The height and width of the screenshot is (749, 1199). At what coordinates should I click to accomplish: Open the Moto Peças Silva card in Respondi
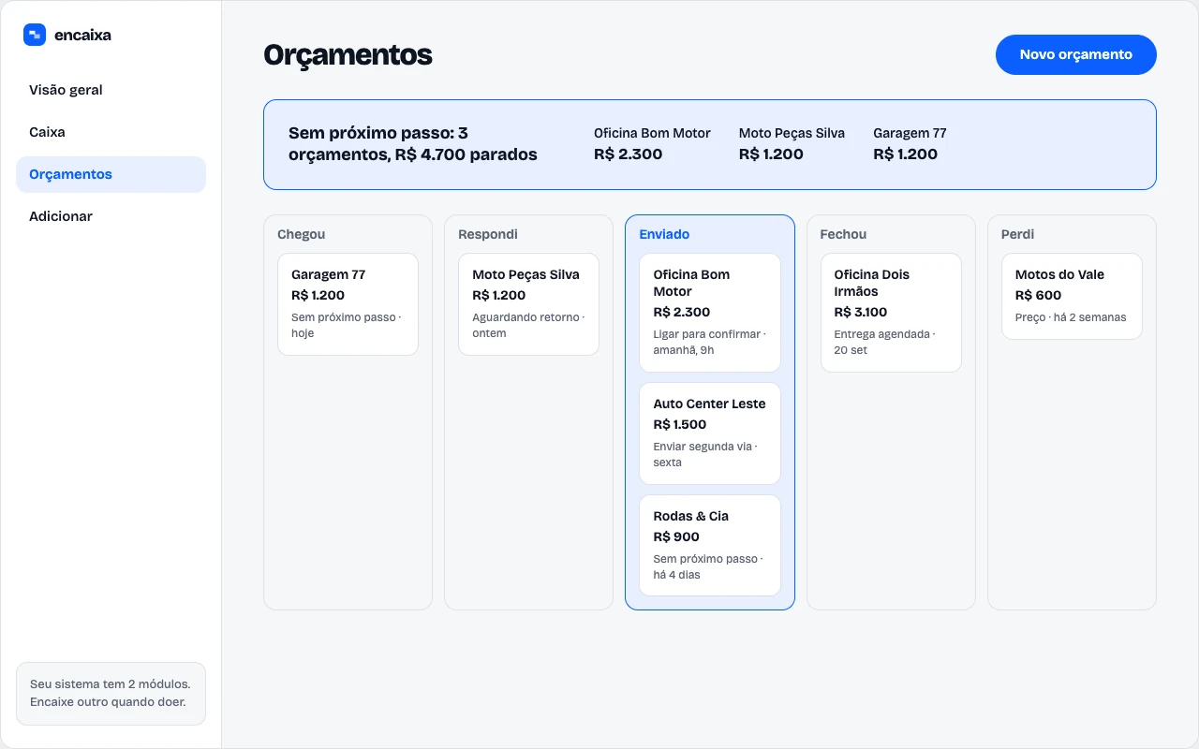[x=528, y=304]
